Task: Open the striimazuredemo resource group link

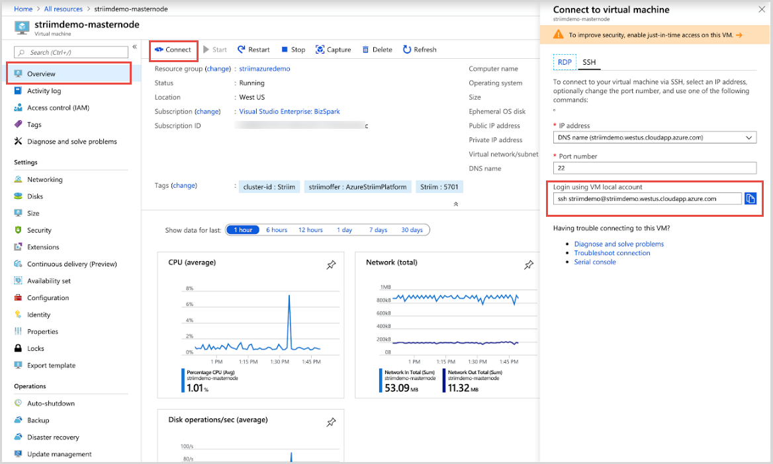Action: [x=265, y=69]
